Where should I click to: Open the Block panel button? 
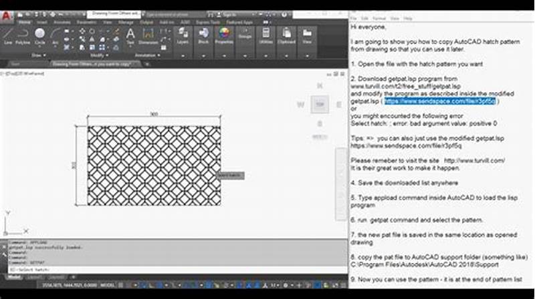(203, 37)
